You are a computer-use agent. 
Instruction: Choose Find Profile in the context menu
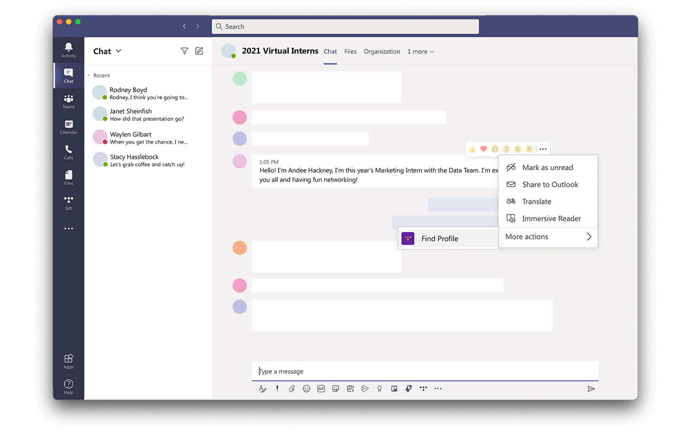click(439, 238)
